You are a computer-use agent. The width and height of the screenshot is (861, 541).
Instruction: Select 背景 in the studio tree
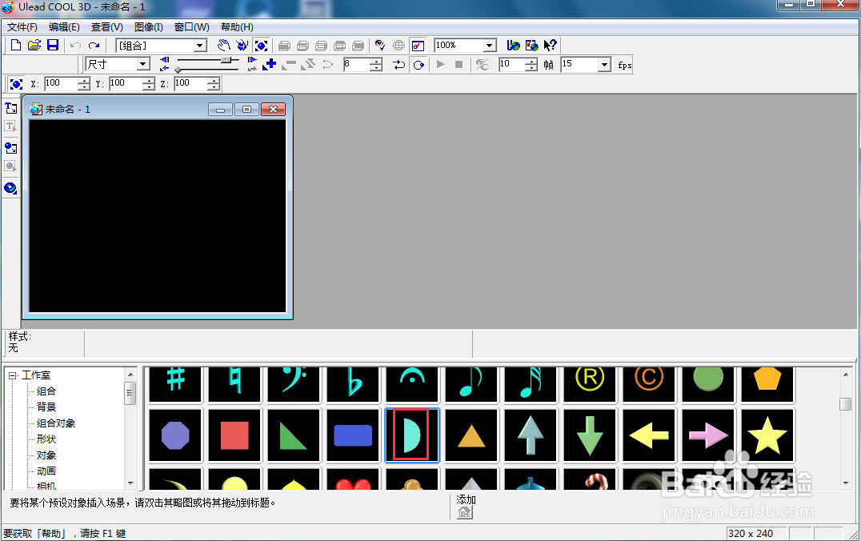coord(46,407)
